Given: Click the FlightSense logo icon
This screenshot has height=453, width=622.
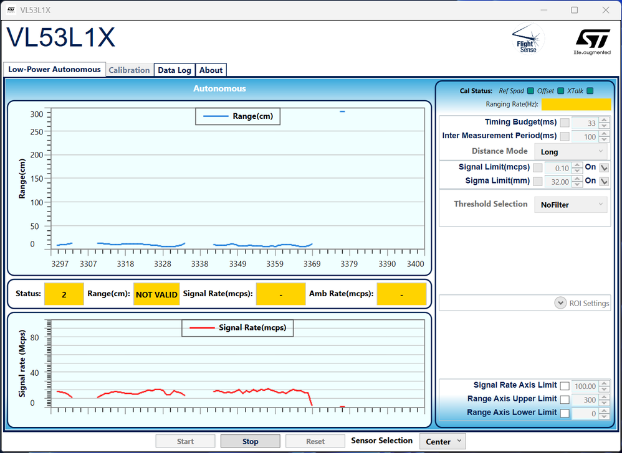Looking at the screenshot, I should point(527,39).
